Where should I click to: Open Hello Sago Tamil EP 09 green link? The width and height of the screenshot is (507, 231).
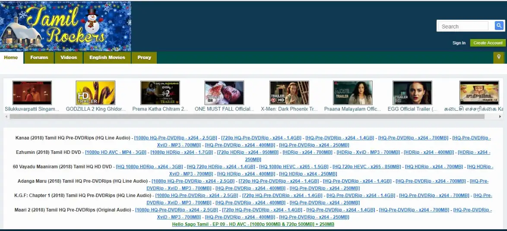click(253, 224)
